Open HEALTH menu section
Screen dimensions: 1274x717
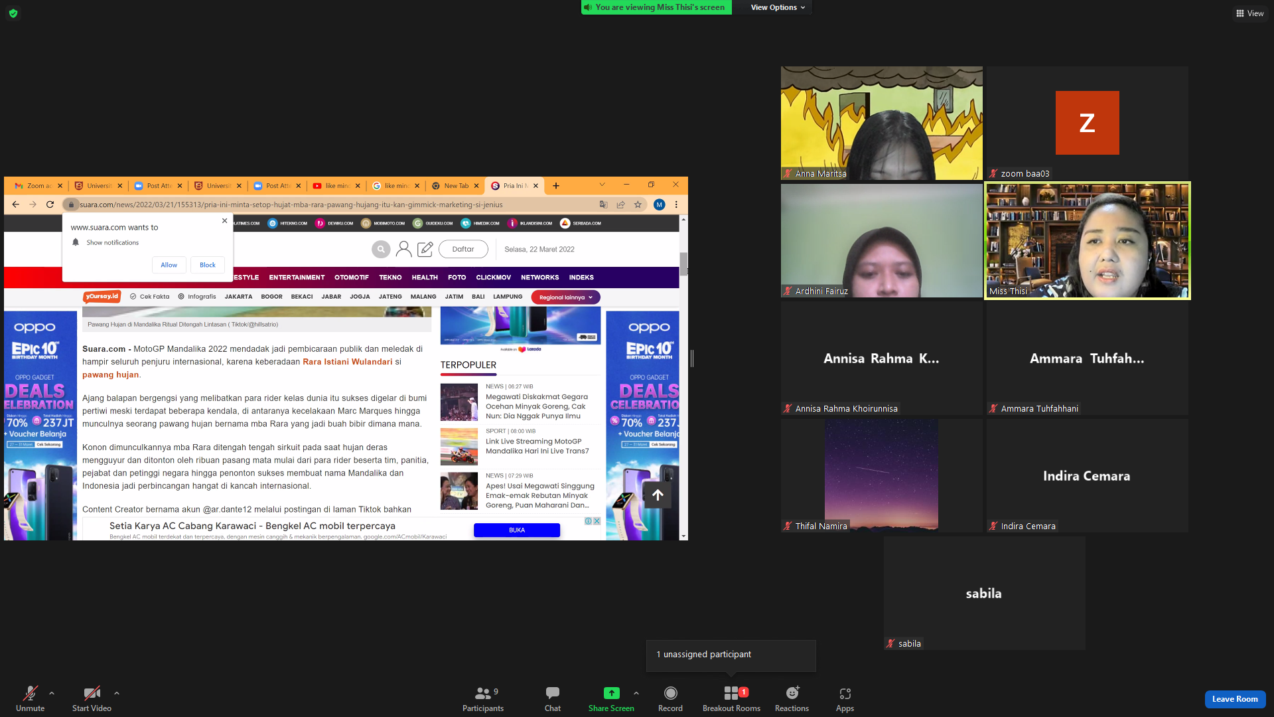(425, 278)
